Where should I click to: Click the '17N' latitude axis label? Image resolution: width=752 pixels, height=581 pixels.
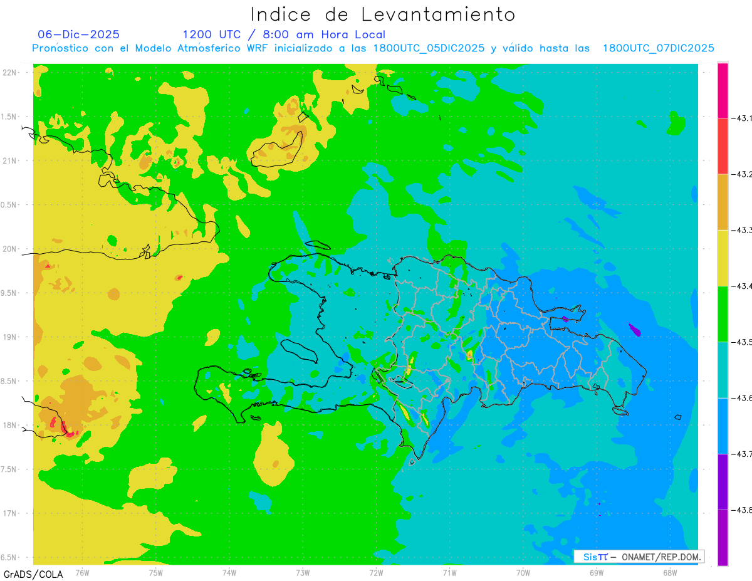10,513
